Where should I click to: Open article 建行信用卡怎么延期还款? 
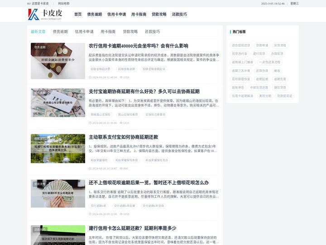point(132,228)
